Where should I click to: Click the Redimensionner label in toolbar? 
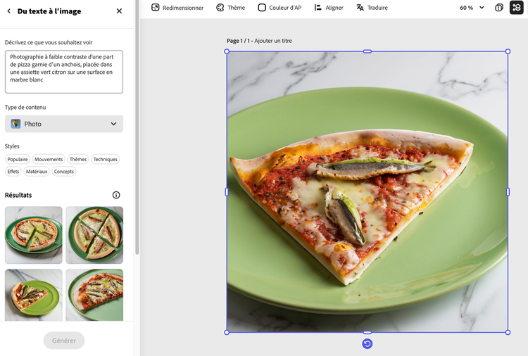(x=183, y=8)
